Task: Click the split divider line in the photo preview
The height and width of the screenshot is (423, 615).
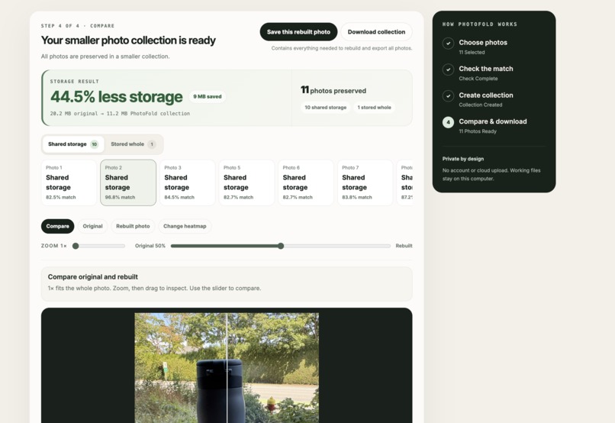Action: 227,368
